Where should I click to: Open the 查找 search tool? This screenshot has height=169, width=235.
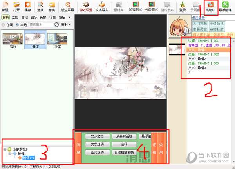coord(40,6)
